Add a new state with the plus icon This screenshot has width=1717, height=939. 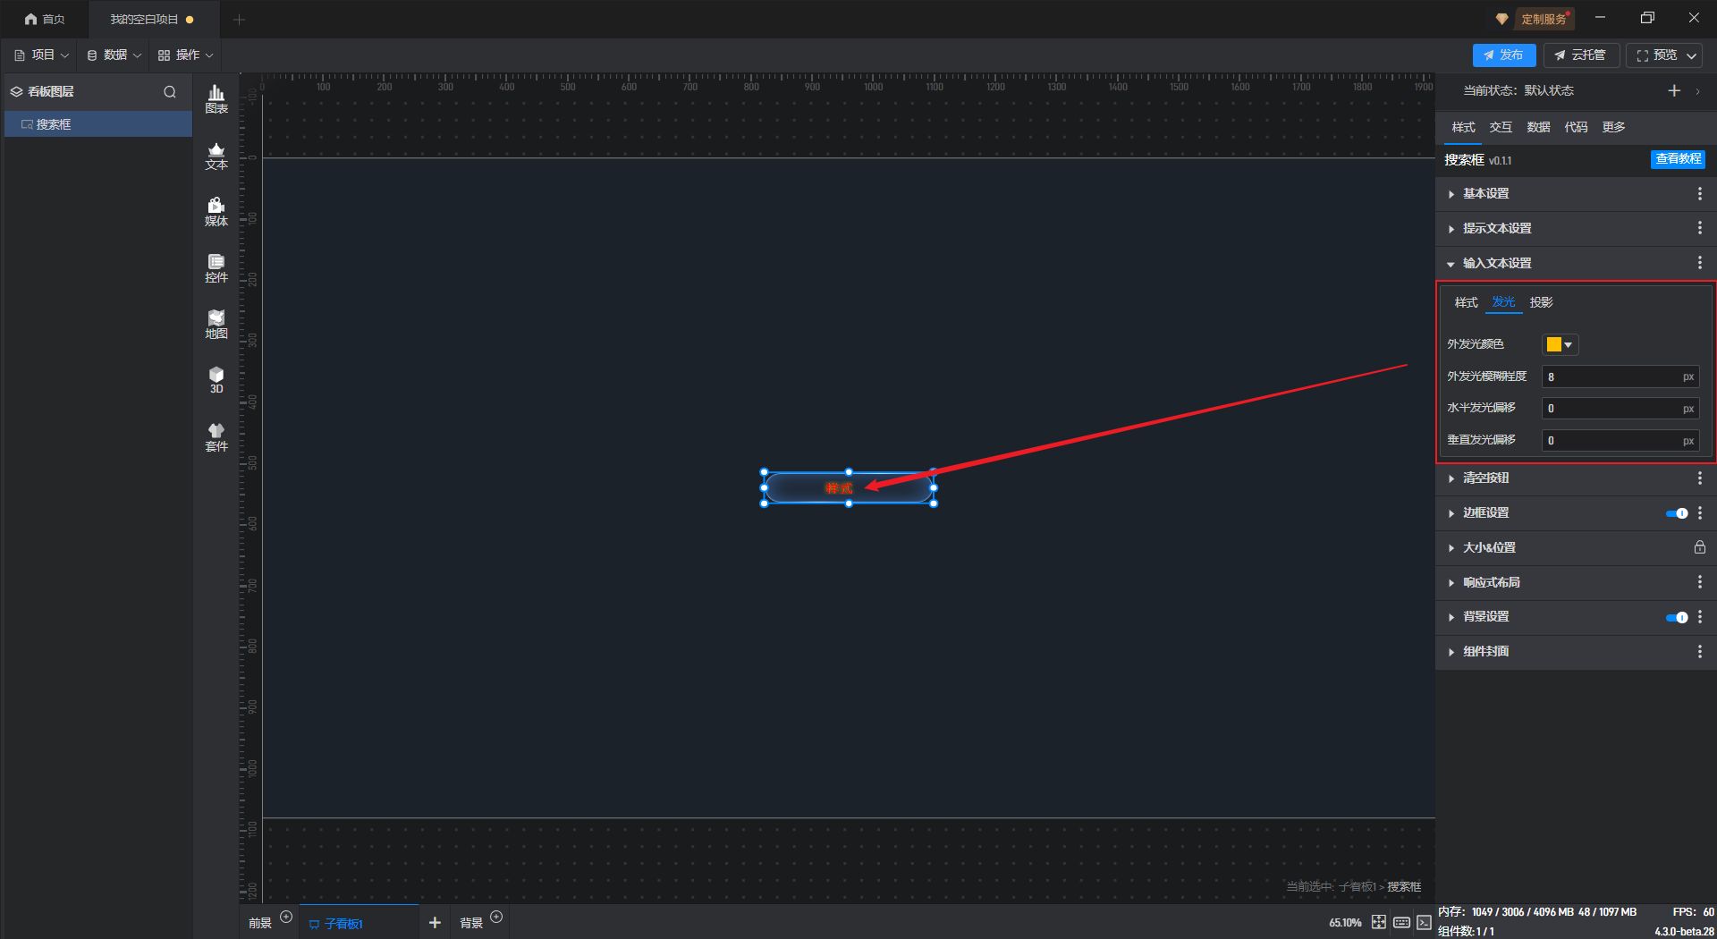pos(1674,90)
